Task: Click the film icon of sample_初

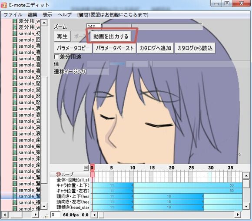Action: 15,33
